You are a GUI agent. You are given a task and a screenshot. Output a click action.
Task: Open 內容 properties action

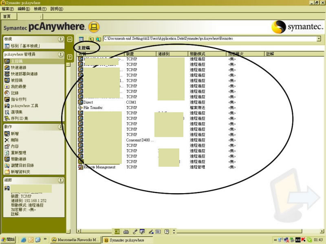pyautogui.click(x=12, y=146)
